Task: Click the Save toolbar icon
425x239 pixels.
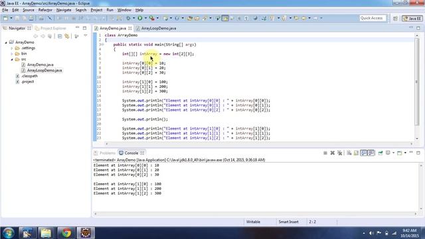Action: (17, 18)
